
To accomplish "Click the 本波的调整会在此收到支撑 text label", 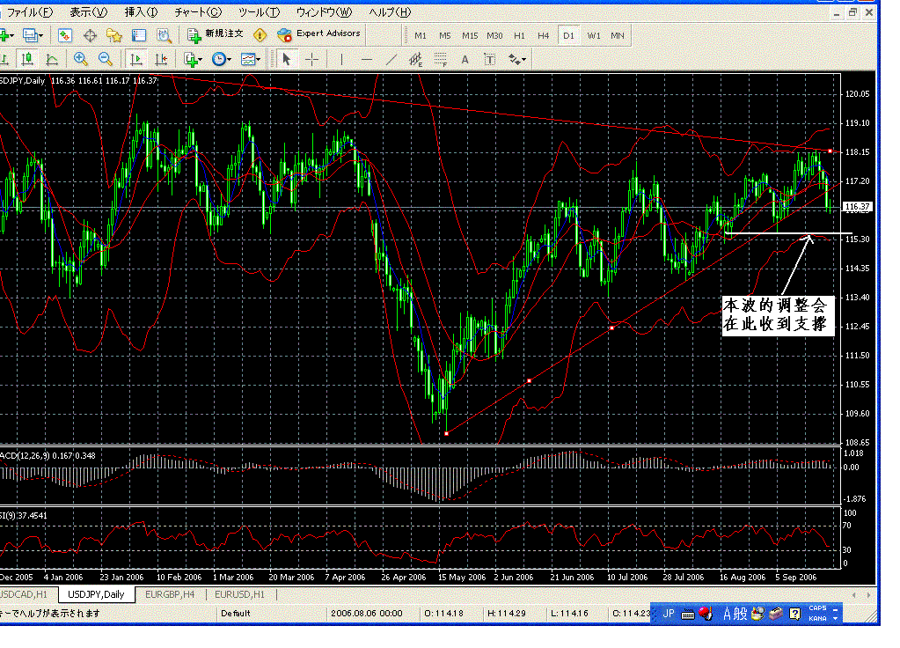I will point(777,315).
